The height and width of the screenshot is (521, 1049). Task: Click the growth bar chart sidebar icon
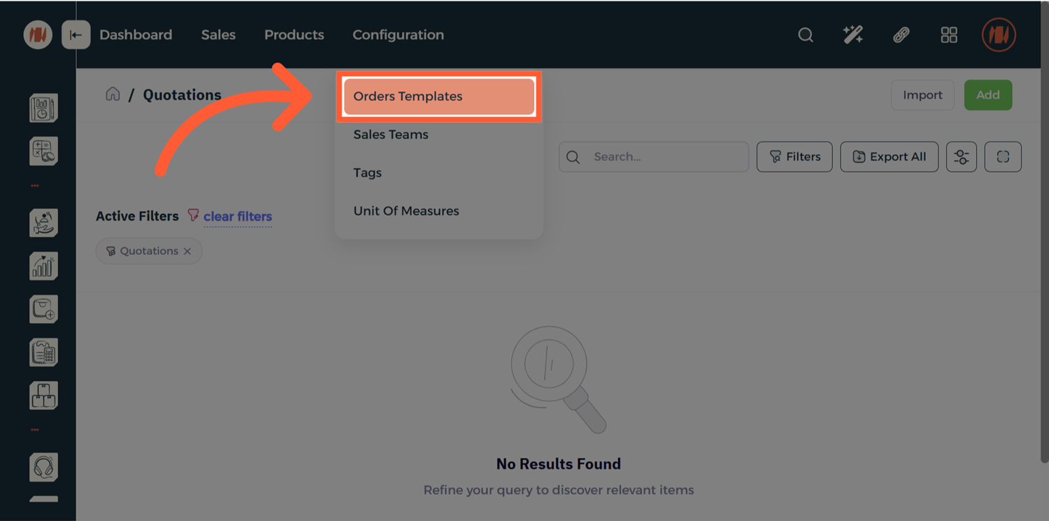coord(43,266)
